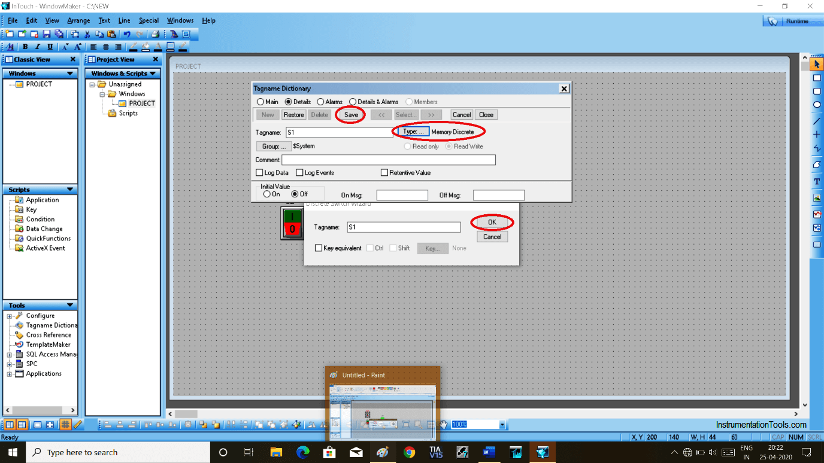Open the Tools panel dropdown arrow

tap(71, 306)
